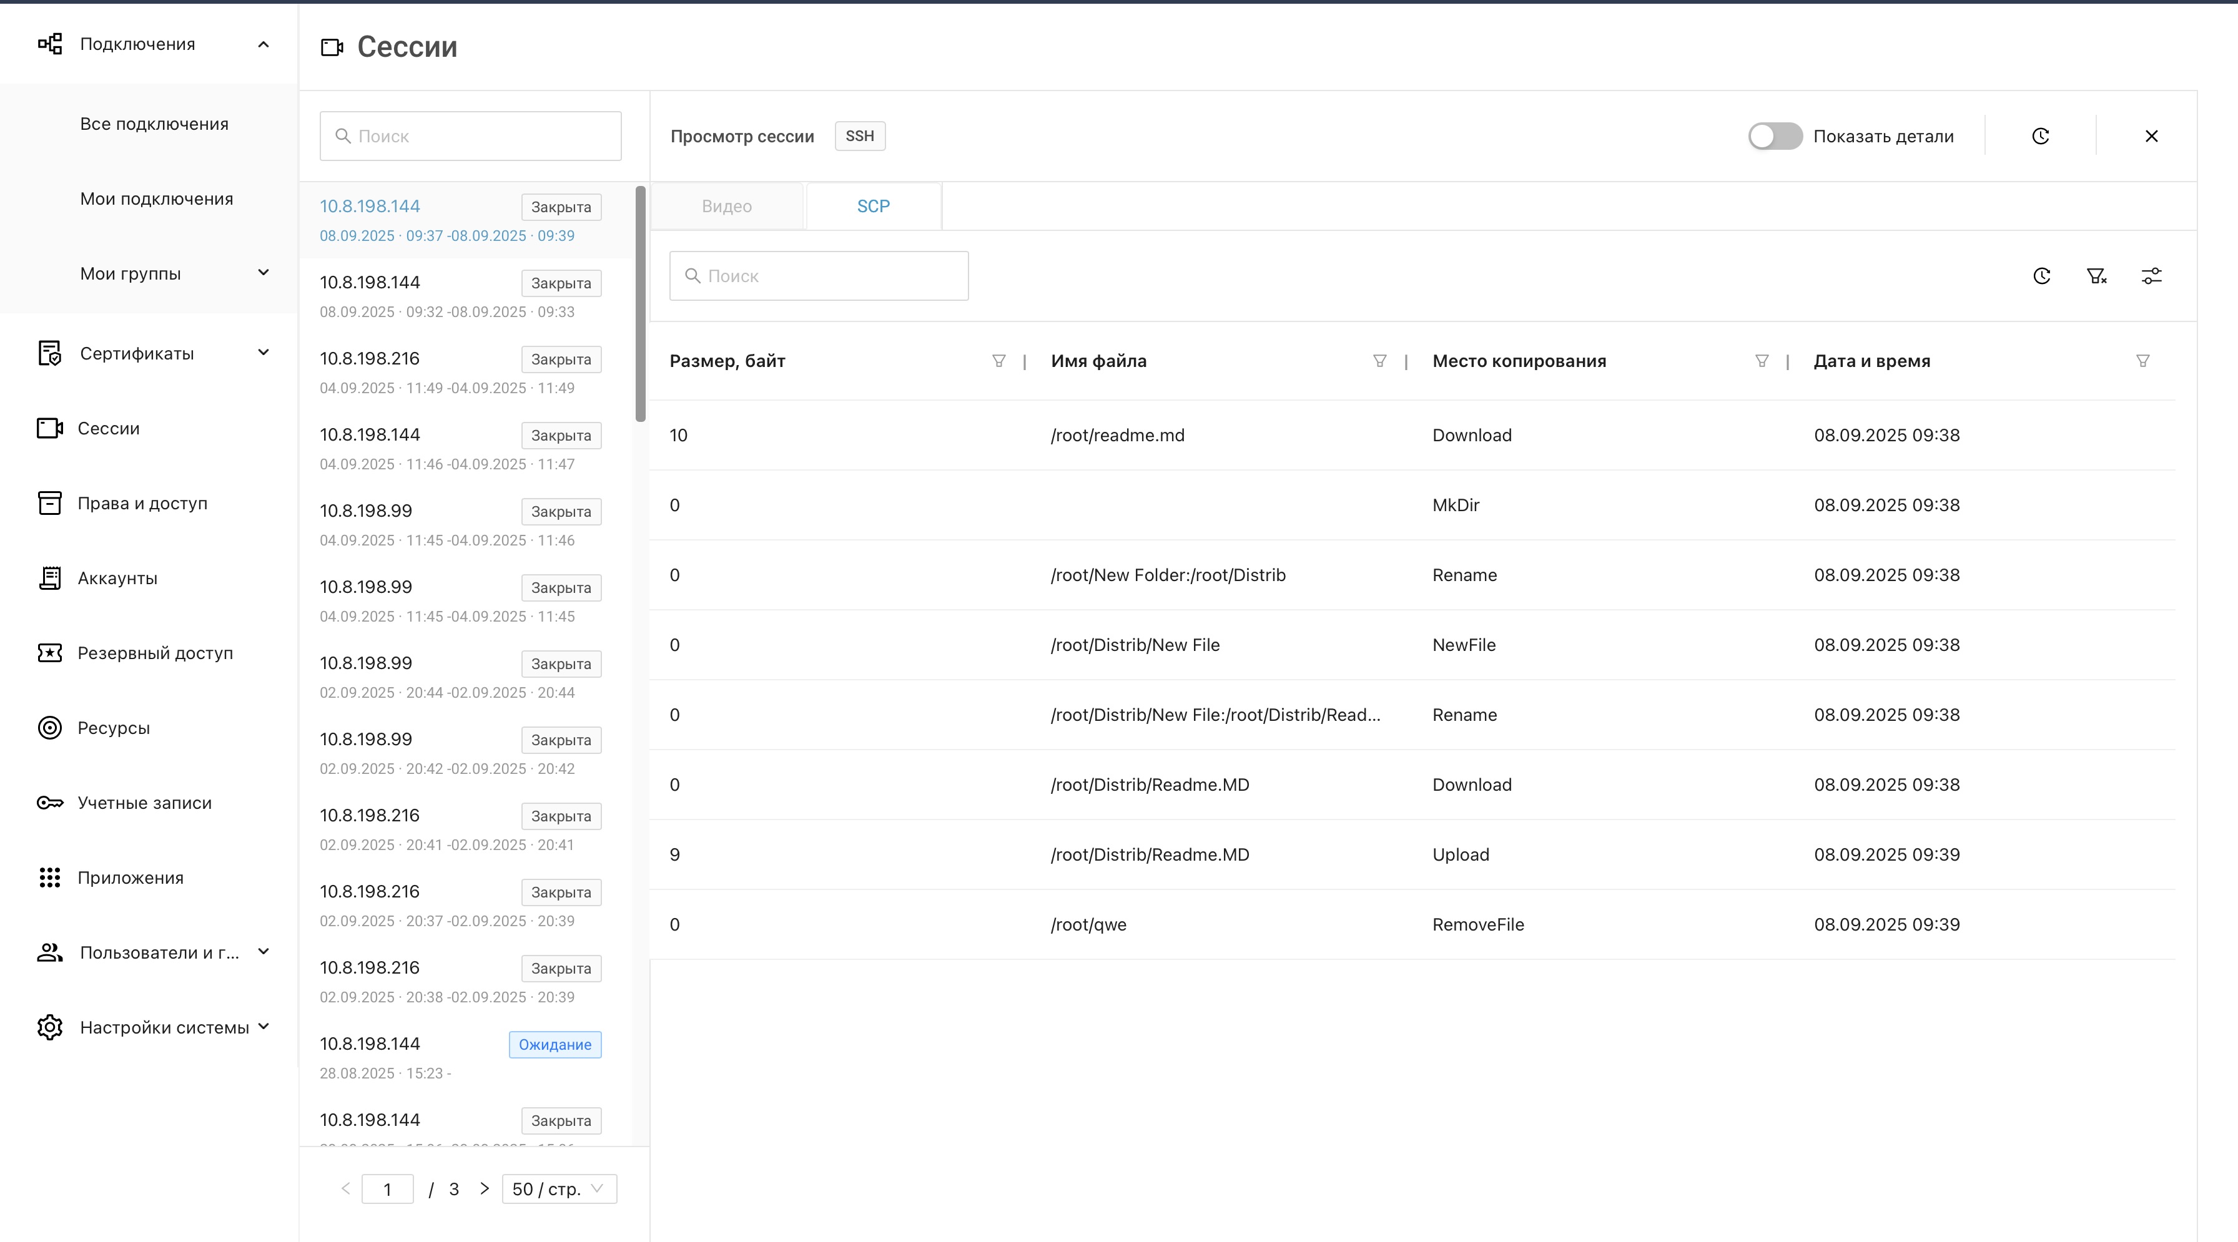Go to next sessions page arrow

pyautogui.click(x=485, y=1189)
